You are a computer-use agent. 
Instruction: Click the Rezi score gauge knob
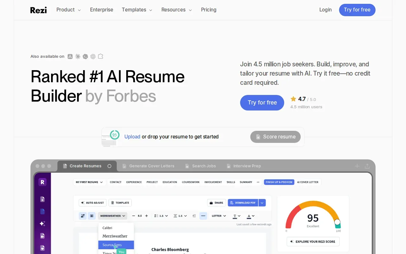coord(337,222)
